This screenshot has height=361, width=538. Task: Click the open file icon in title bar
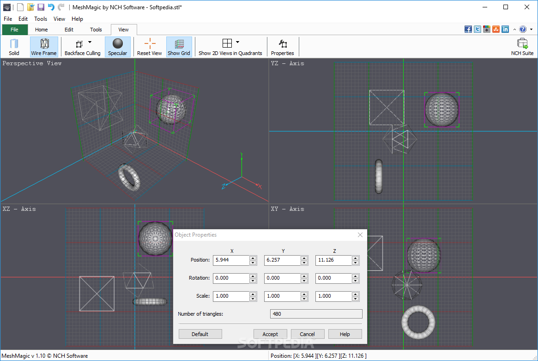(x=31, y=7)
